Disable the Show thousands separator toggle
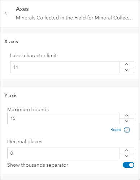This screenshot has height=180, width=140. click(128, 165)
